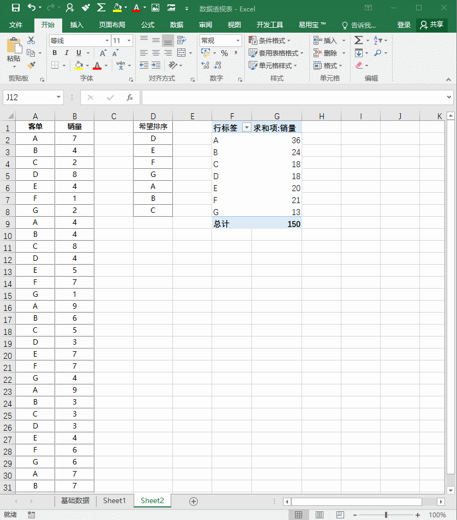Click the Cut scissors icon

point(31,40)
